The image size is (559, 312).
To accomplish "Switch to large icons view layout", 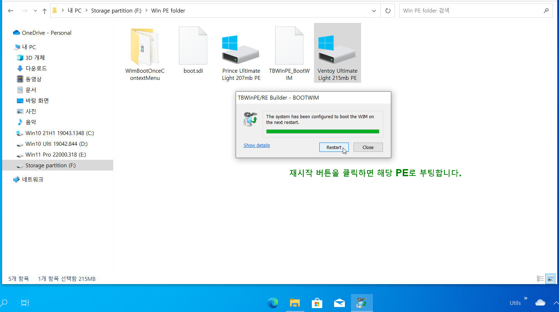I will 551,279.
